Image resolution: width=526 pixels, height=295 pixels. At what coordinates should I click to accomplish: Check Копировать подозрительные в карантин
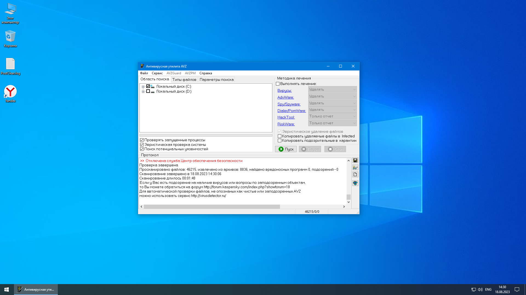[280, 141]
